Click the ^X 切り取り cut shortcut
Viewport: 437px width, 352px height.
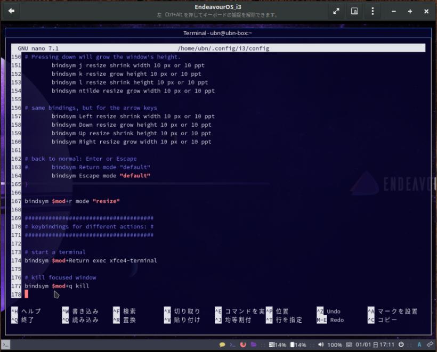pyautogui.click(x=182, y=311)
